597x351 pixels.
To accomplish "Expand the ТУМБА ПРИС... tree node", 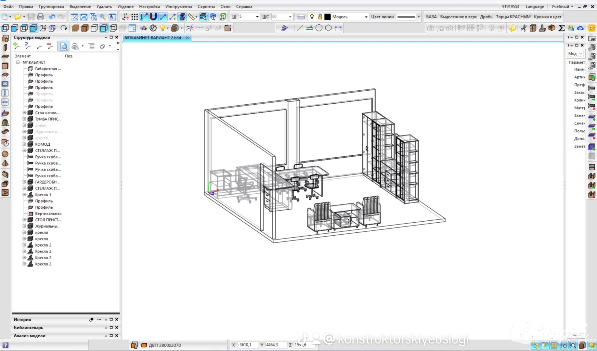I will point(24,119).
